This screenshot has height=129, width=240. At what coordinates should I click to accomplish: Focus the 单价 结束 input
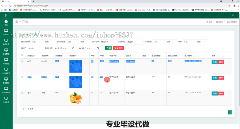pyautogui.click(x=202, y=42)
